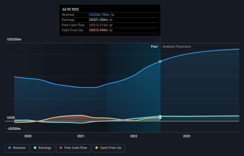
Task: Click the Jul 02 2022 tooltip date
Action: click(x=70, y=9)
